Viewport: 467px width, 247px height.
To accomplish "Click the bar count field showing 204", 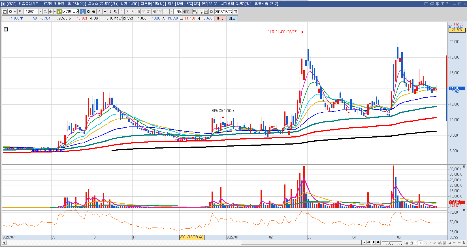I will coord(178,12).
